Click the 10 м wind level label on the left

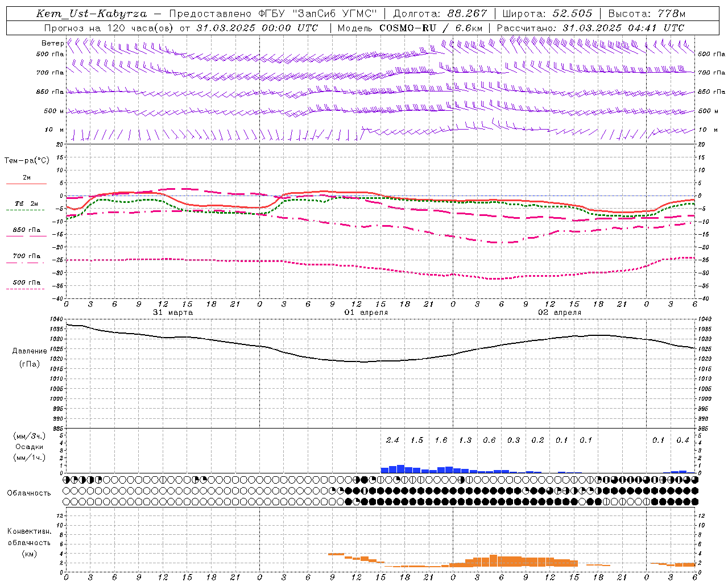tap(55, 130)
